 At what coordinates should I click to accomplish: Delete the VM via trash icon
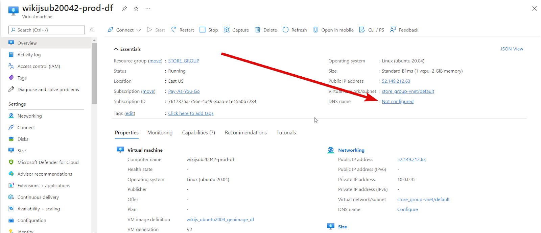tap(258, 30)
